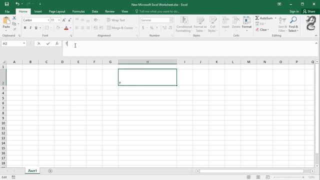
Task: Select the Лист1 sheet tab
Action: point(32,171)
